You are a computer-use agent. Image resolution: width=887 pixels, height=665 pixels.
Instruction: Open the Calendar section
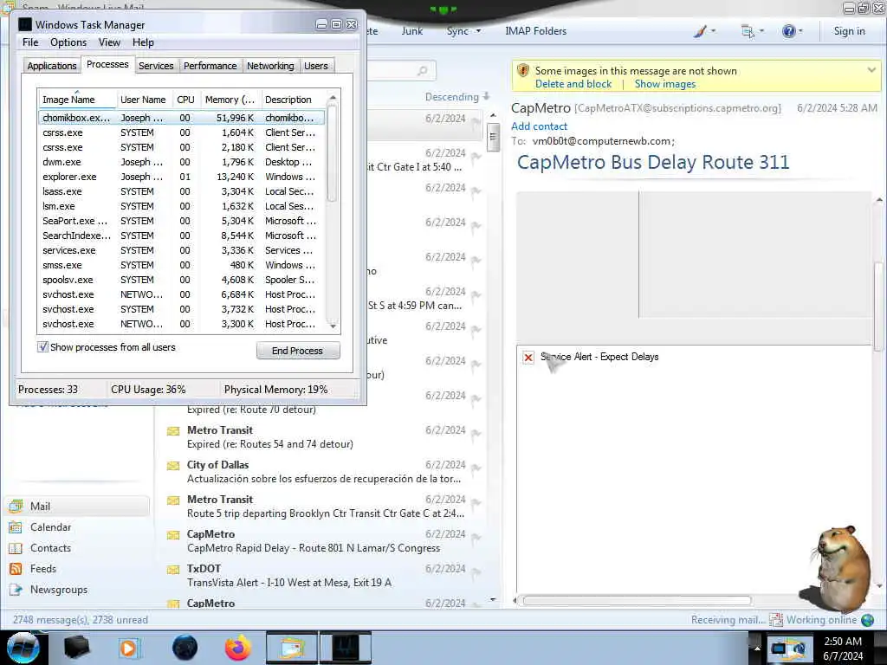click(50, 527)
